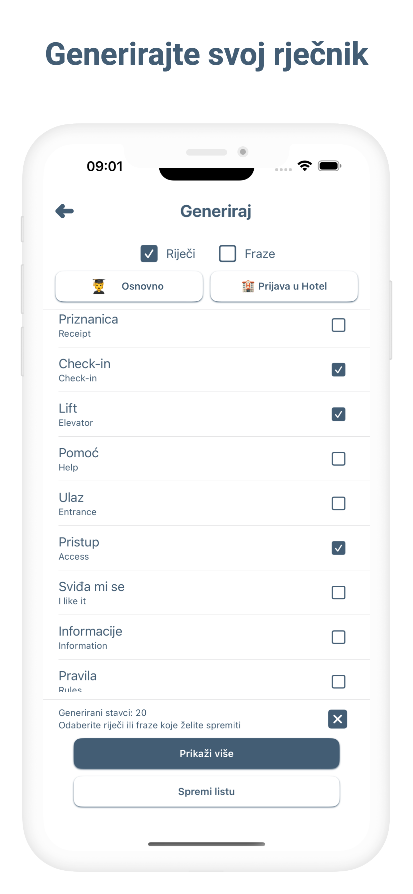The height and width of the screenshot is (894, 413).
Task: Dismiss the generated items notice with X
Action: tap(337, 719)
